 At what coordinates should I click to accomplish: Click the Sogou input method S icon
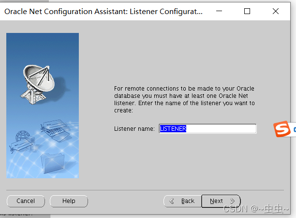tap(282, 129)
